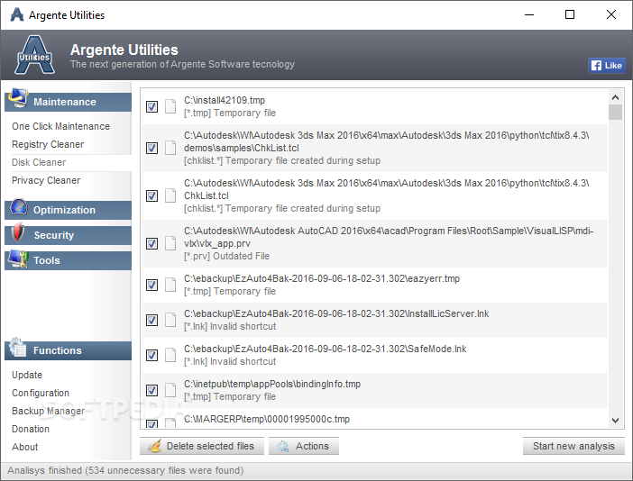Click the Maintenance section computer icon
633x481 pixels.
[x=18, y=98]
